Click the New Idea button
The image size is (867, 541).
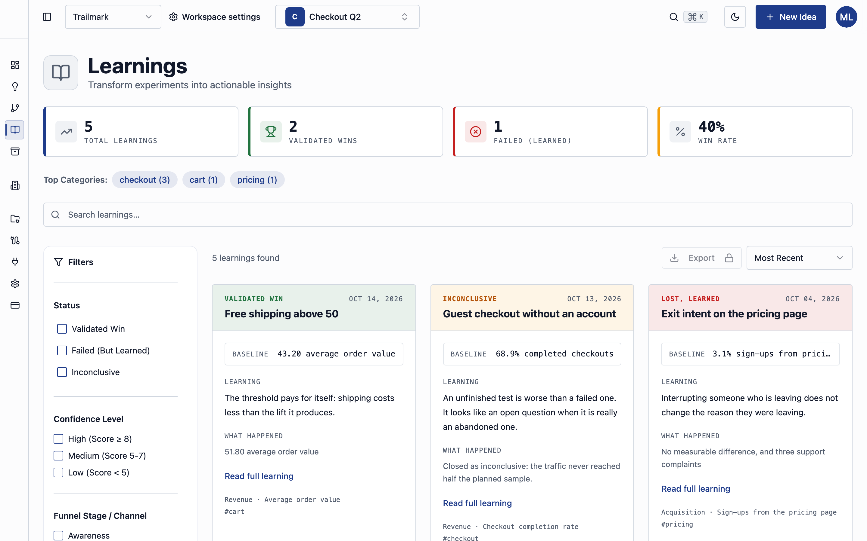[790, 17]
